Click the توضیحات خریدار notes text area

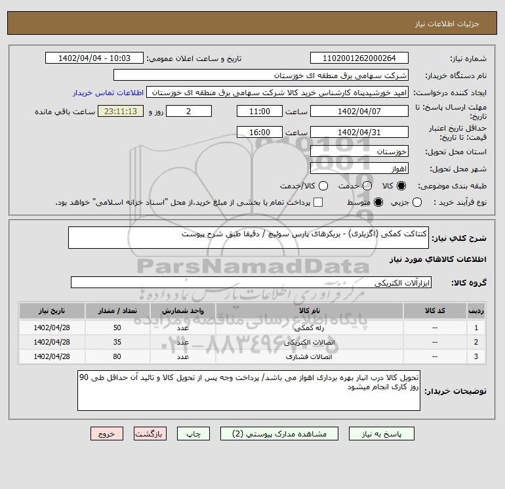[x=249, y=391]
